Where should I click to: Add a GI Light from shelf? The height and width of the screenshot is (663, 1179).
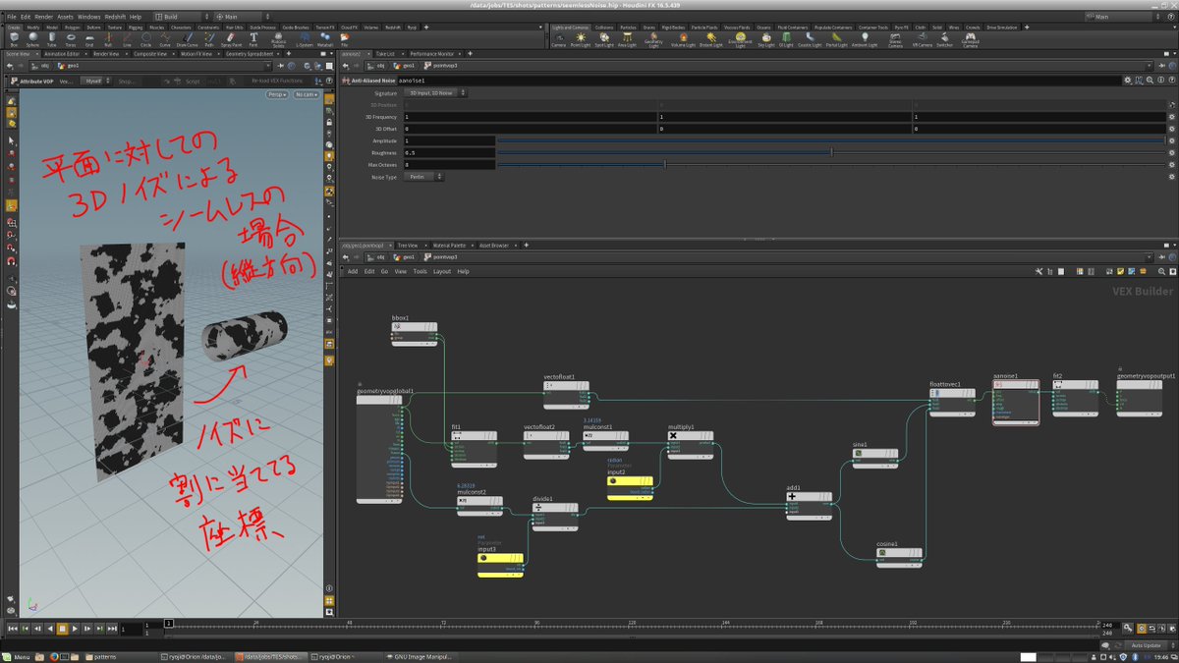tap(786, 39)
